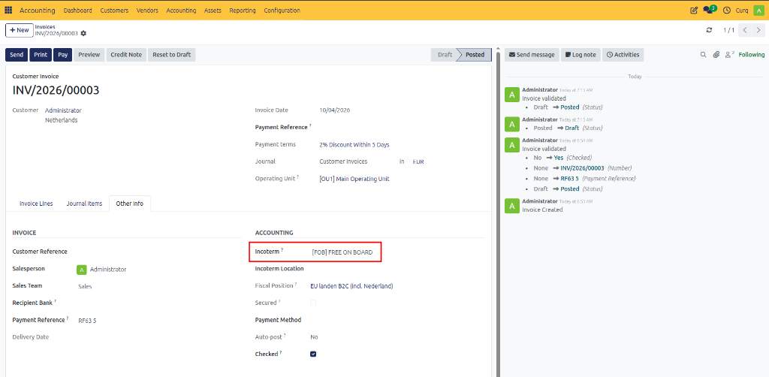The width and height of the screenshot is (769, 377).
Task: Click the Curq company name in top bar
Action: click(x=742, y=11)
